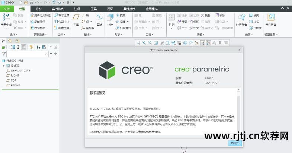This screenshot has height=153, width=292.
Task: Toggle the annotation display icon in graphics toolbar
Action: [203, 43]
